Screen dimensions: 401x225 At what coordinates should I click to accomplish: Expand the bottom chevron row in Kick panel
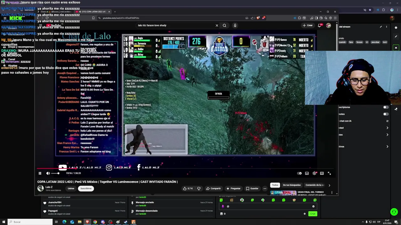pyautogui.click(x=387, y=147)
